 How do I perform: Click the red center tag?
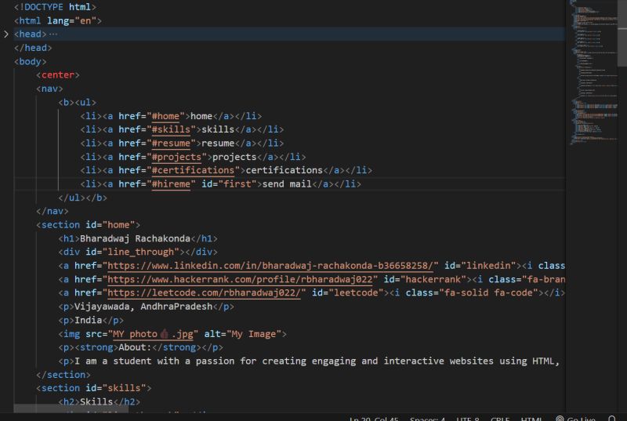coord(57,75)
